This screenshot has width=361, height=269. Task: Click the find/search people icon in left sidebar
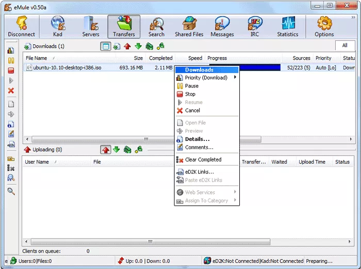(x=11, y=178)
